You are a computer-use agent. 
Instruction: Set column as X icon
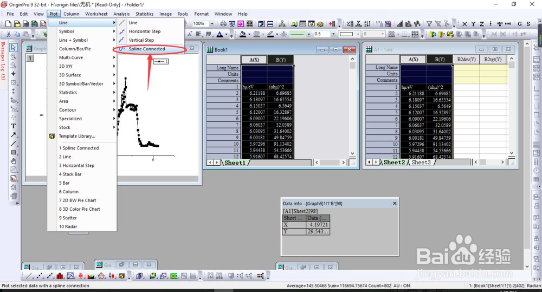[464, 24]
